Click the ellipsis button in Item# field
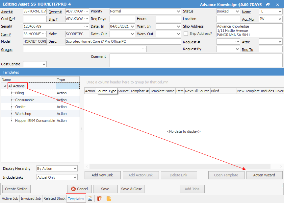Screen dimensions: 284x203 (44, 34)
